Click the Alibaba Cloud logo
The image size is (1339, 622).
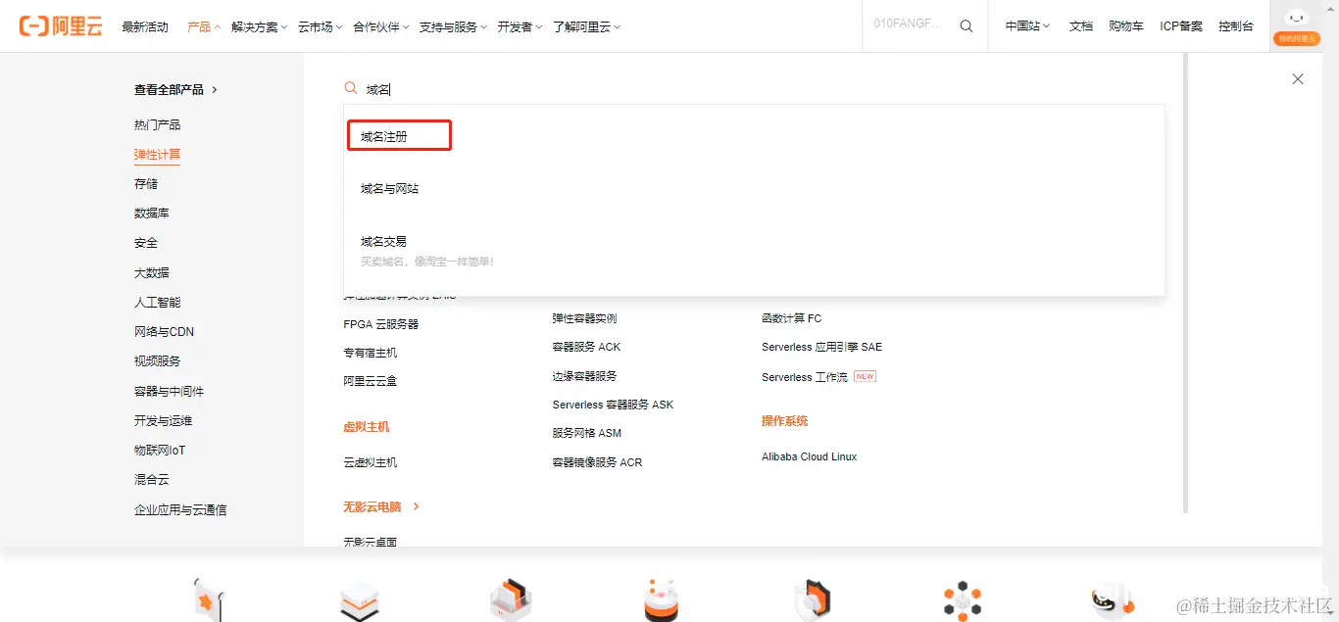click(x=61, y=26)
